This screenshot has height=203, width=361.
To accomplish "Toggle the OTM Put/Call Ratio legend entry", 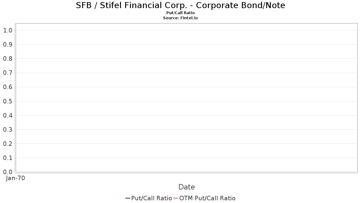I will click(205, 198).
